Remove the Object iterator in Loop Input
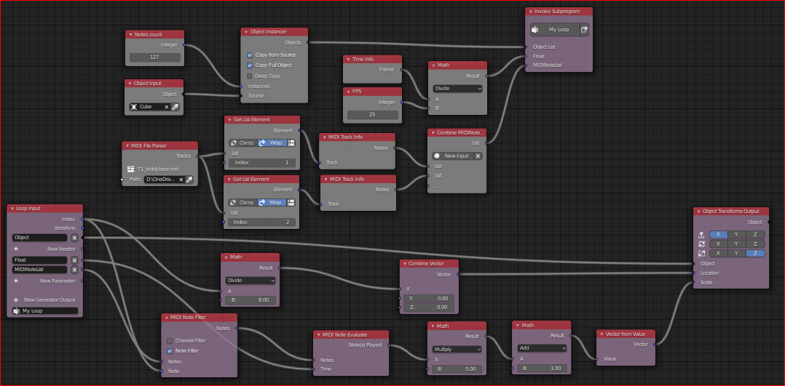The width and height of the screenshot is (785, 386). (74, 238)
